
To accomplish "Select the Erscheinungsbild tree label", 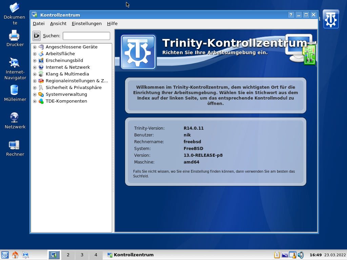I will 64,61.
